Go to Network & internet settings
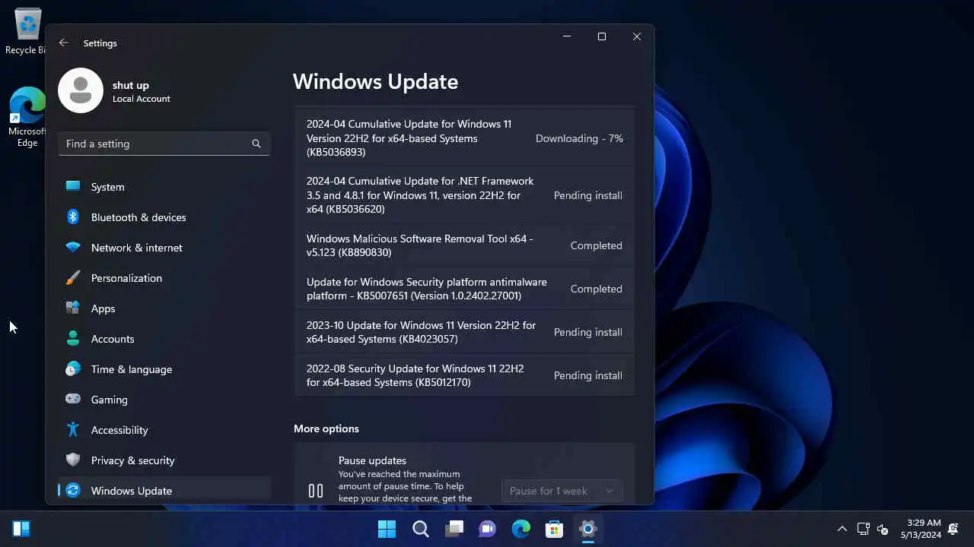974x547 pixels. [164, 248]
